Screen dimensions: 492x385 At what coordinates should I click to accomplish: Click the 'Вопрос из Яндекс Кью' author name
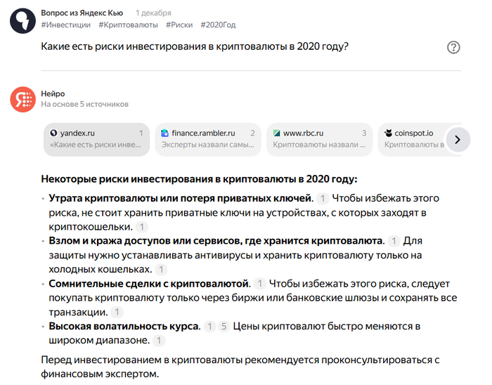click(82, 13)
